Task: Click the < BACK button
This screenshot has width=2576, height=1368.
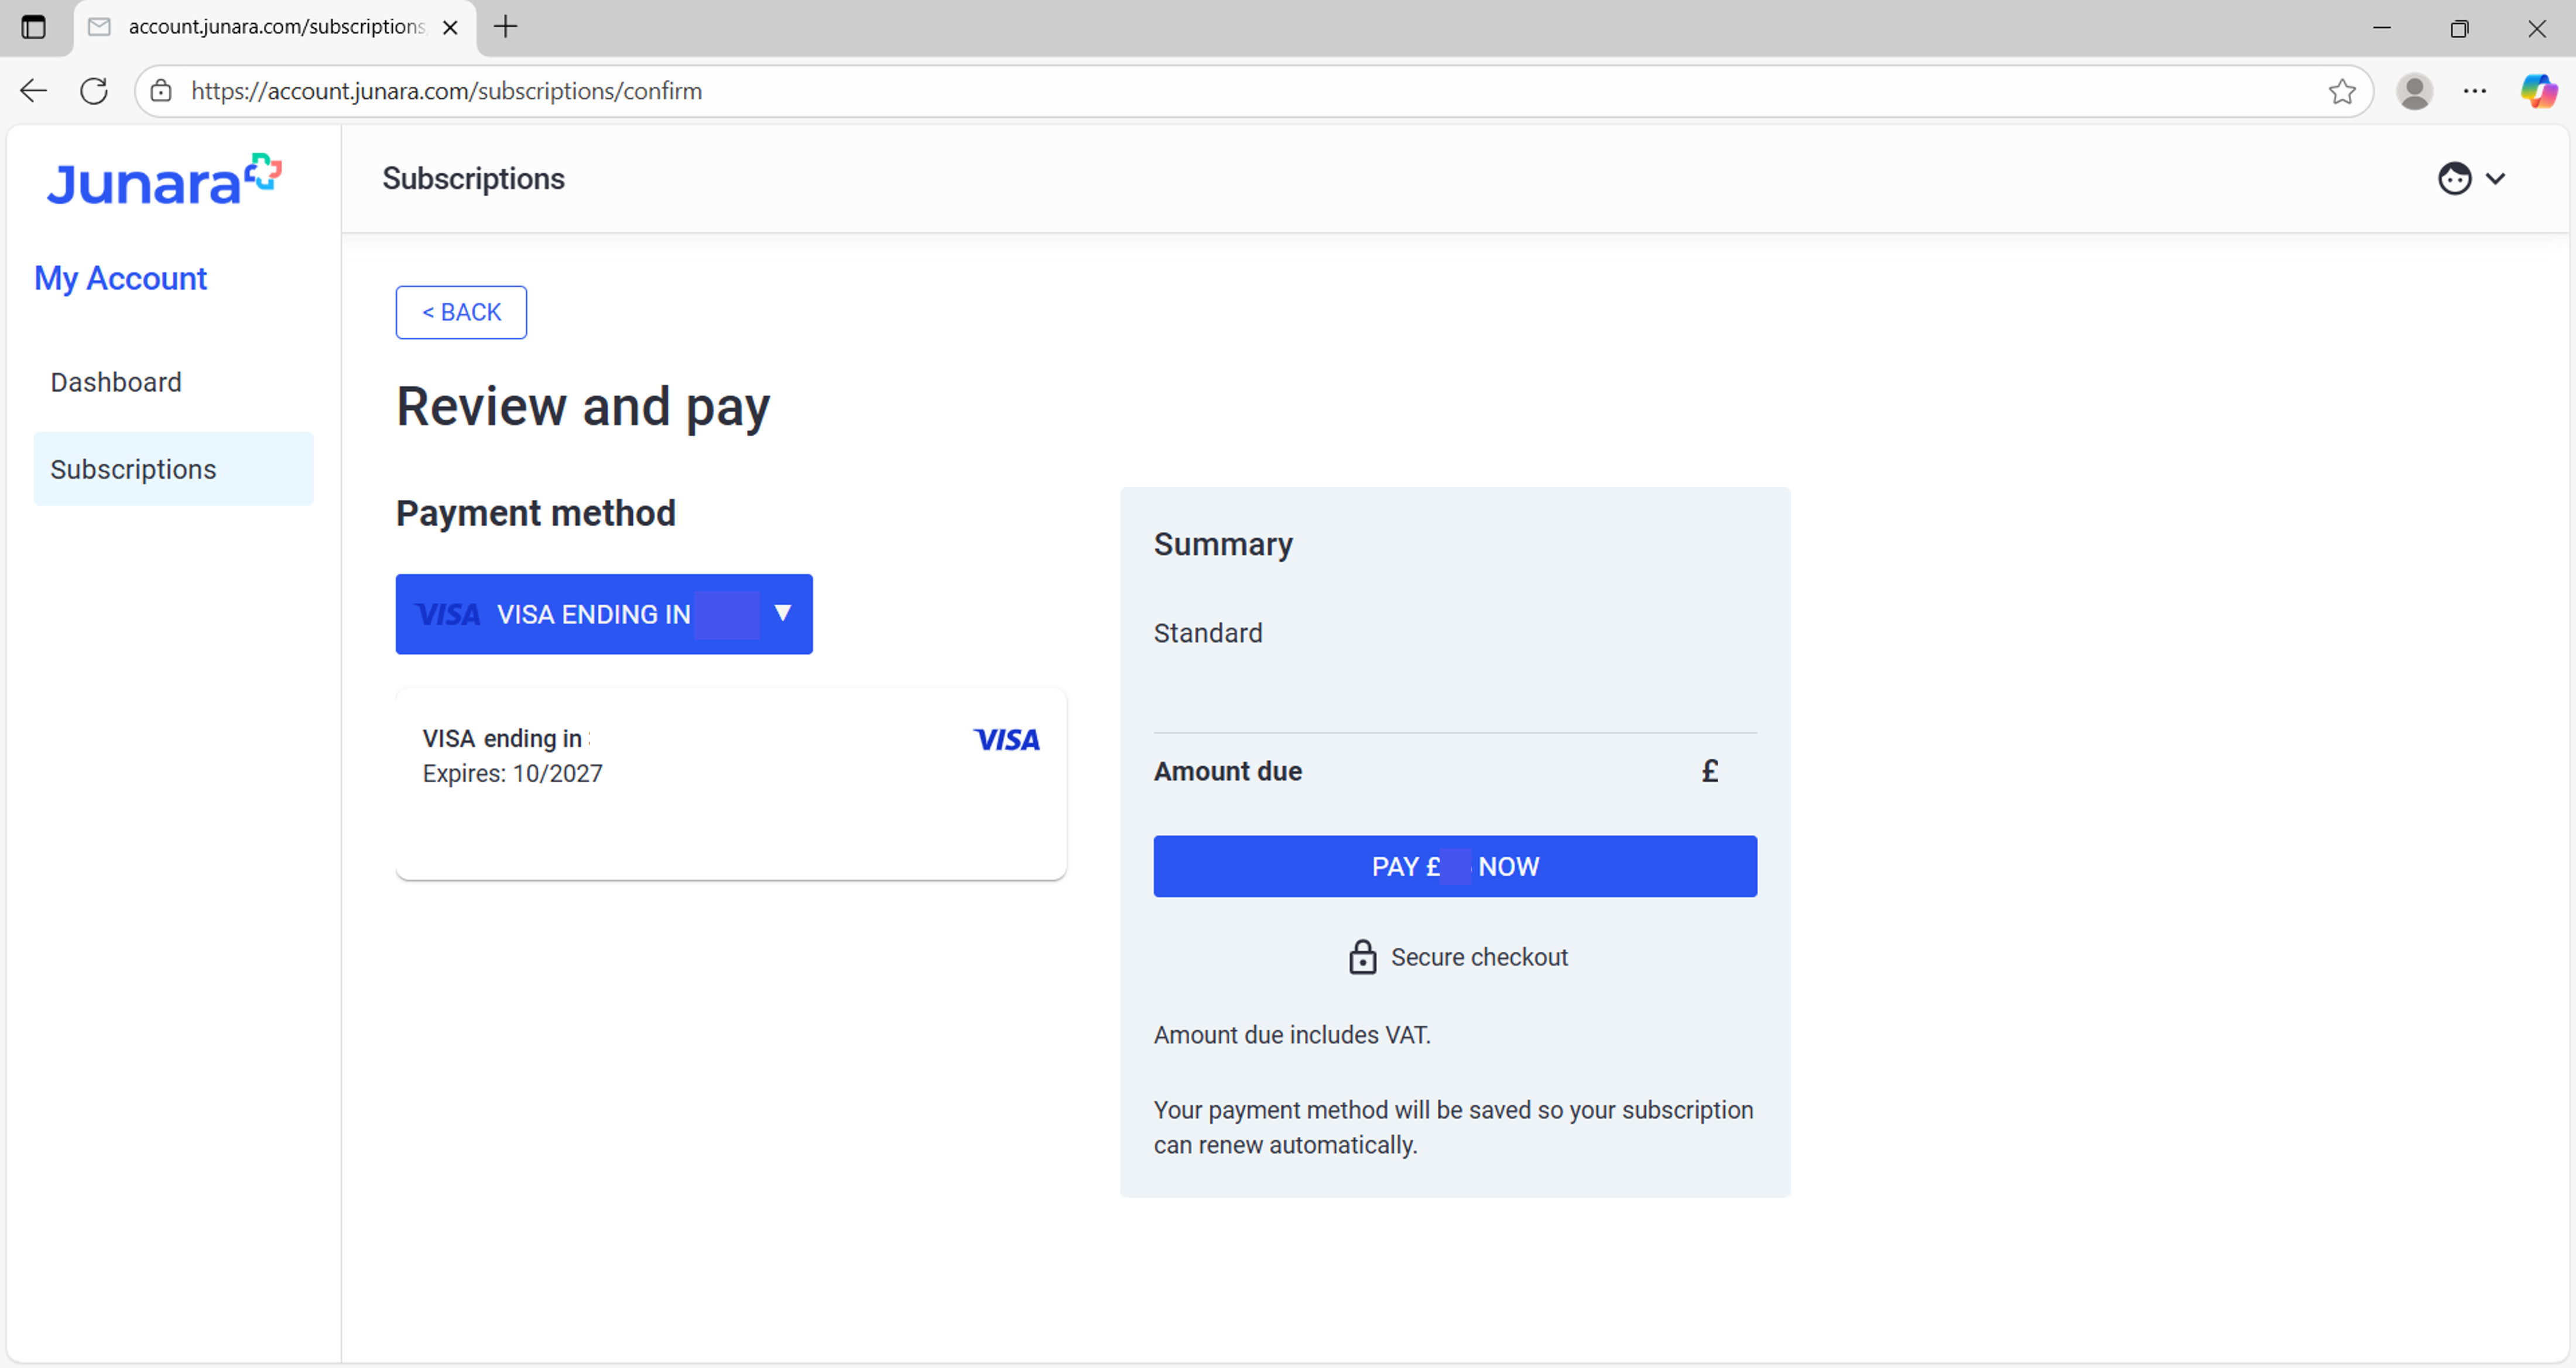Action: point(461,312)
